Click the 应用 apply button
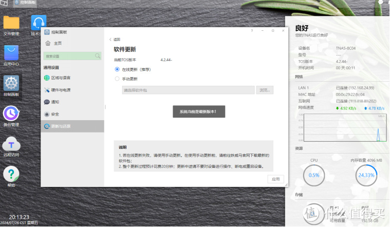This screenshot has height=227, width=390. [275, 179]
